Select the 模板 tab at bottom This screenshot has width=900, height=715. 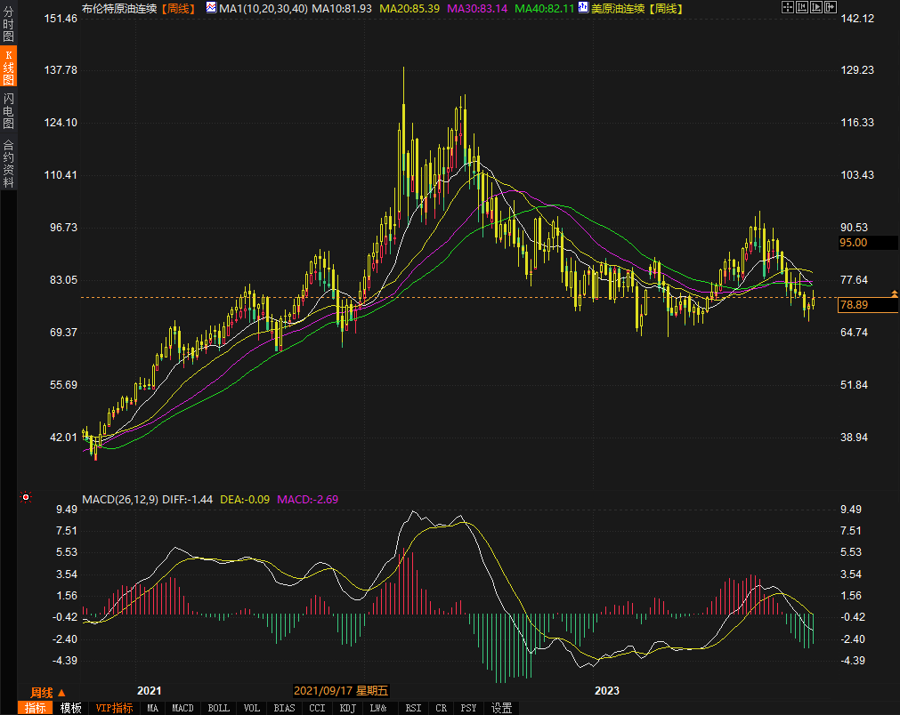coord(71,708)
